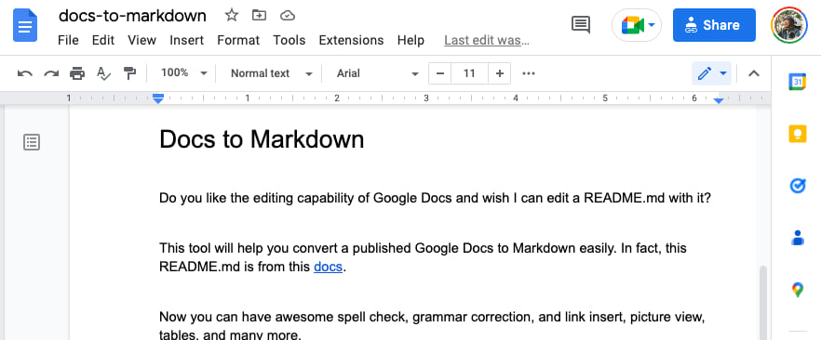Click the 'Docs to Markdown' heading
821x340 pixels.
(262, 139)
